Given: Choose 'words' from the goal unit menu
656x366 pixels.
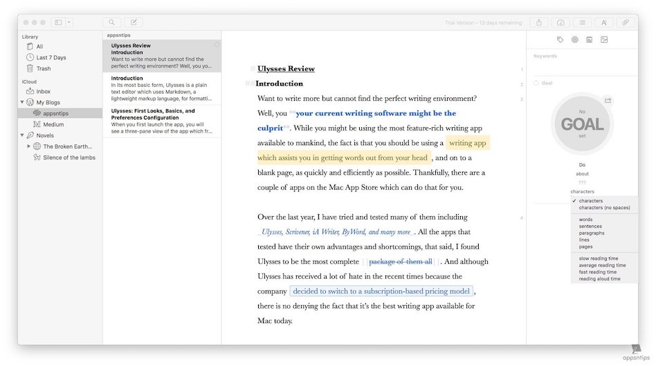Looking at the screenshot, I should click(585, 220).
